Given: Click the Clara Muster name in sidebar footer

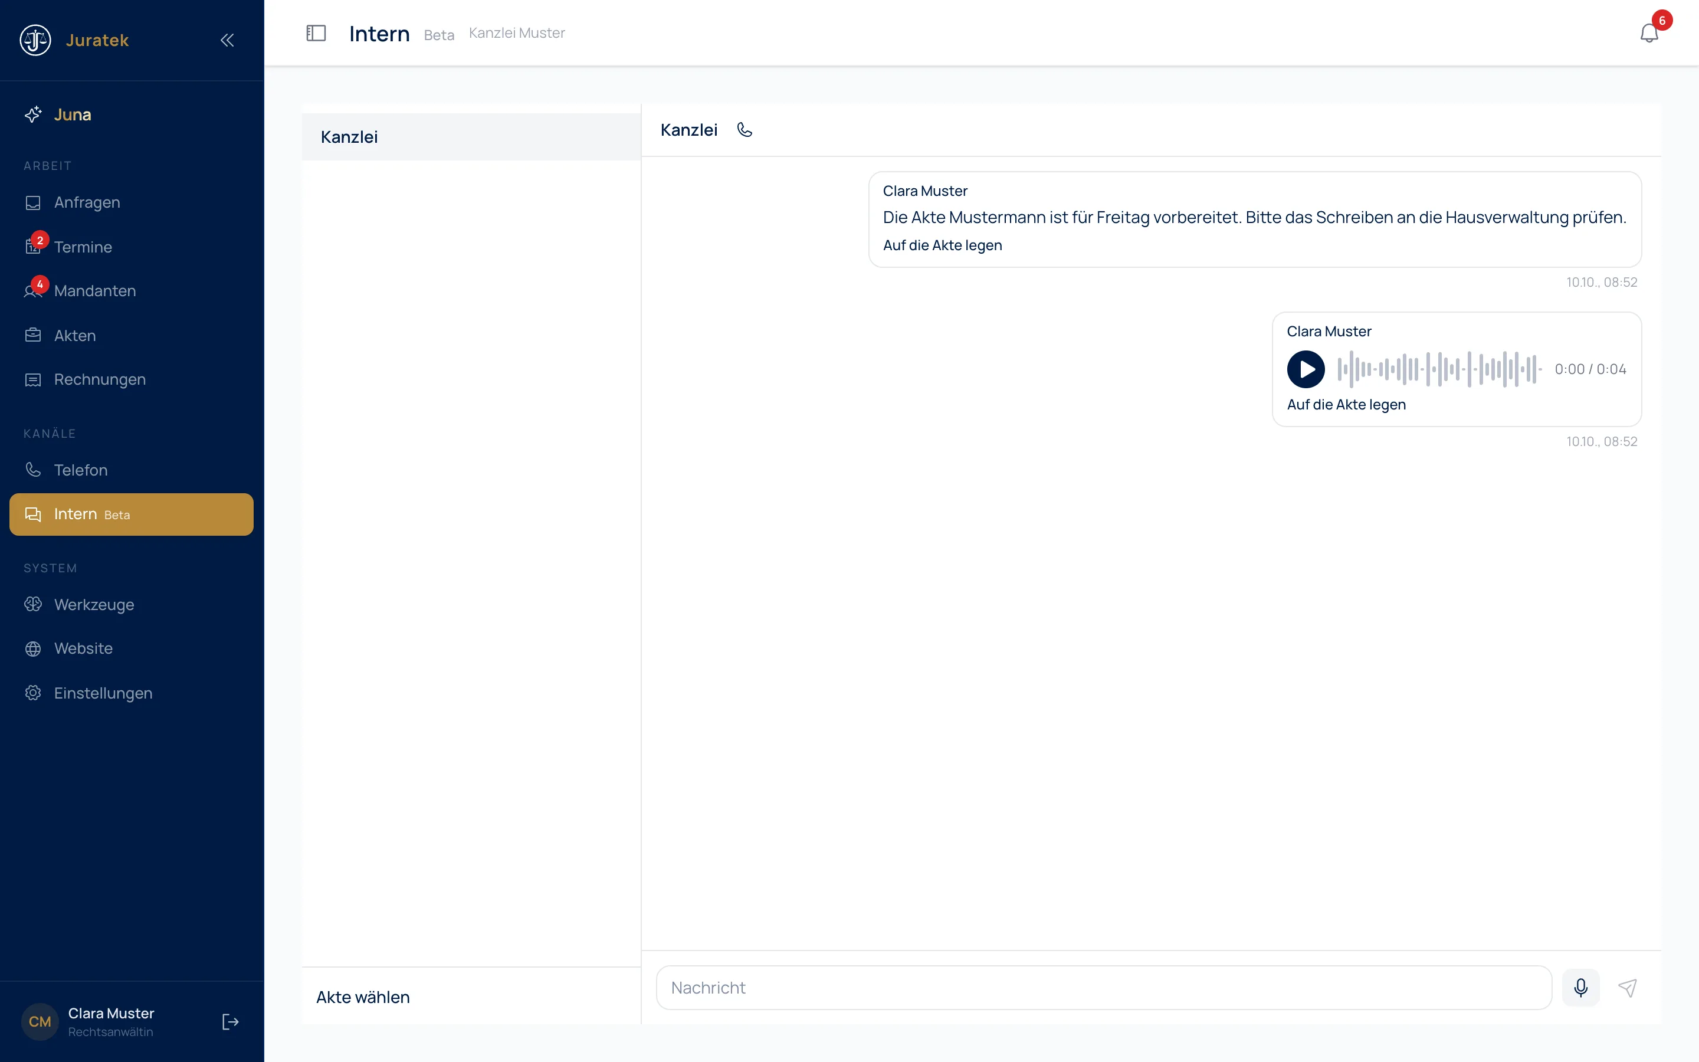Looking at the screenshot, I should (111, 1013).
